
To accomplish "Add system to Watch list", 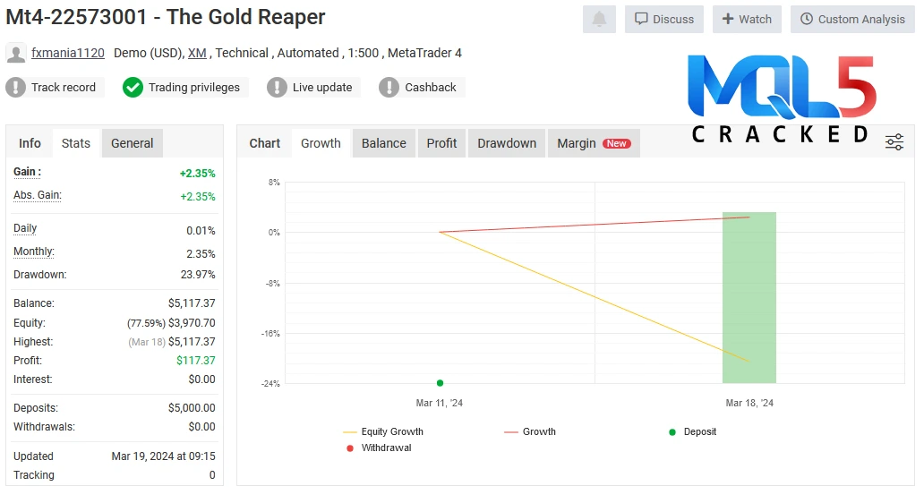I will coord(747,20).
